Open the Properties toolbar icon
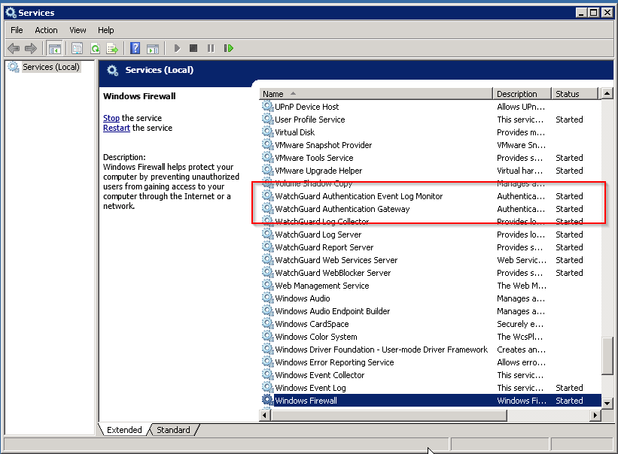 click(x=78, y=48)
